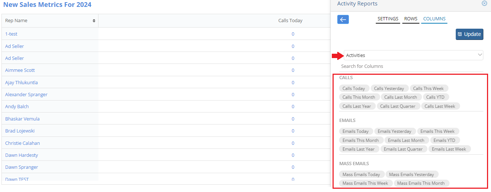Switch to the ROWS tab
This screenshot has width=491, height=192.
[411, 19]
